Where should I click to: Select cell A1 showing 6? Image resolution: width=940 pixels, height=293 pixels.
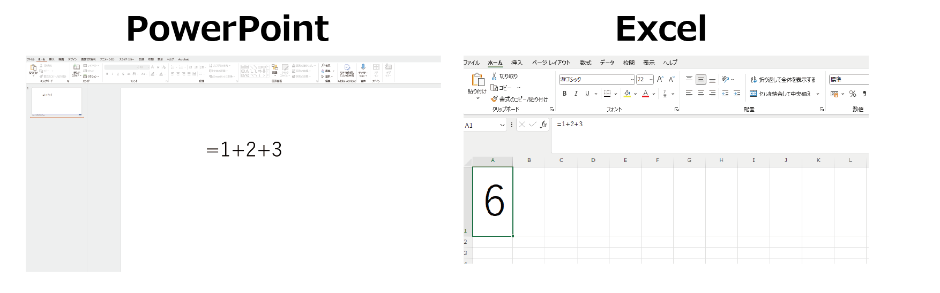[x=493, y=202]
